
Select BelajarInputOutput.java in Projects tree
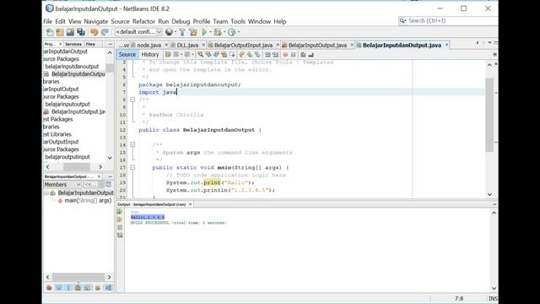(78, 111)
